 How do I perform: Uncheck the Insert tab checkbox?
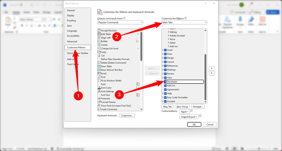pos(165,50)
